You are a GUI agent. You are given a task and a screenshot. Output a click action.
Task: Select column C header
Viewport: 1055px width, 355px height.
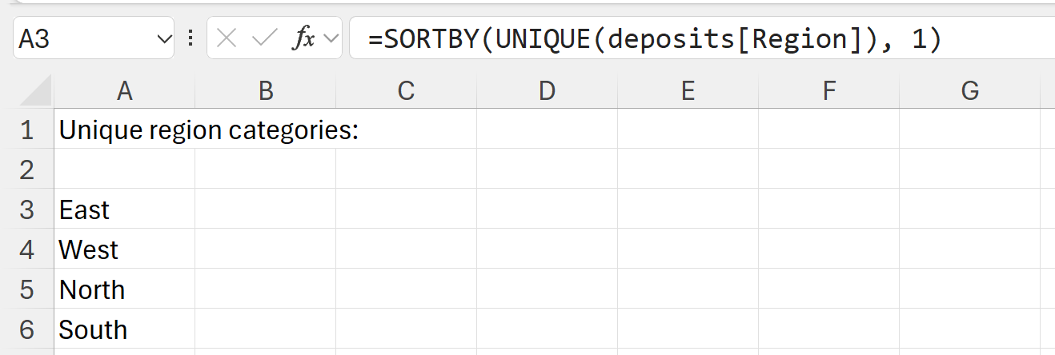406,91
